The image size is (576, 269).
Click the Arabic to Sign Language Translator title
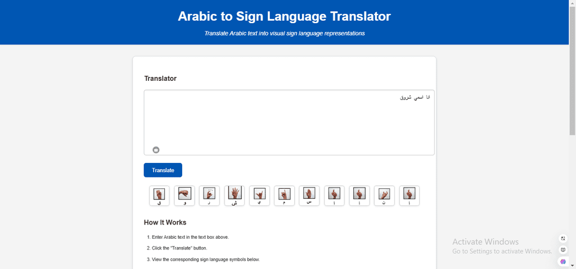(284, 16)
